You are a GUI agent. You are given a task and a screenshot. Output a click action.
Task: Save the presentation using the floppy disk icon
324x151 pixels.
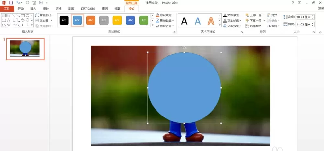tap(11, 3)
